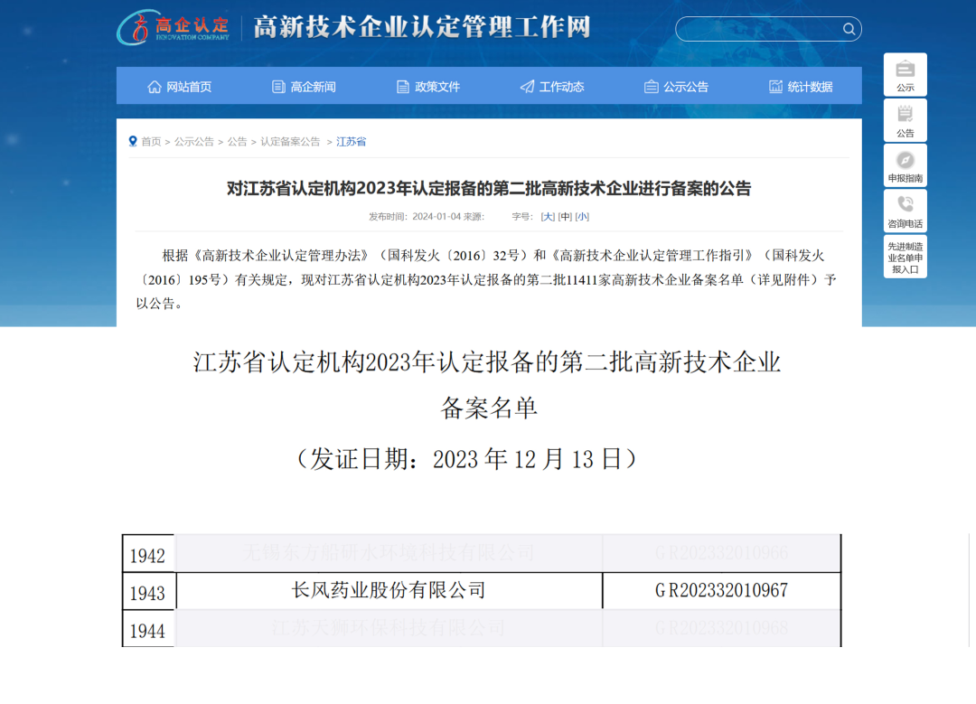Select the 工作动态 navigation item

tap(552, 87)
